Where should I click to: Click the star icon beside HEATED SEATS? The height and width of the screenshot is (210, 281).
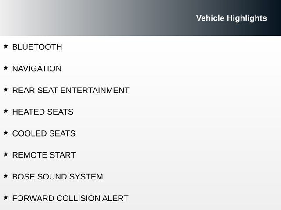6,111
